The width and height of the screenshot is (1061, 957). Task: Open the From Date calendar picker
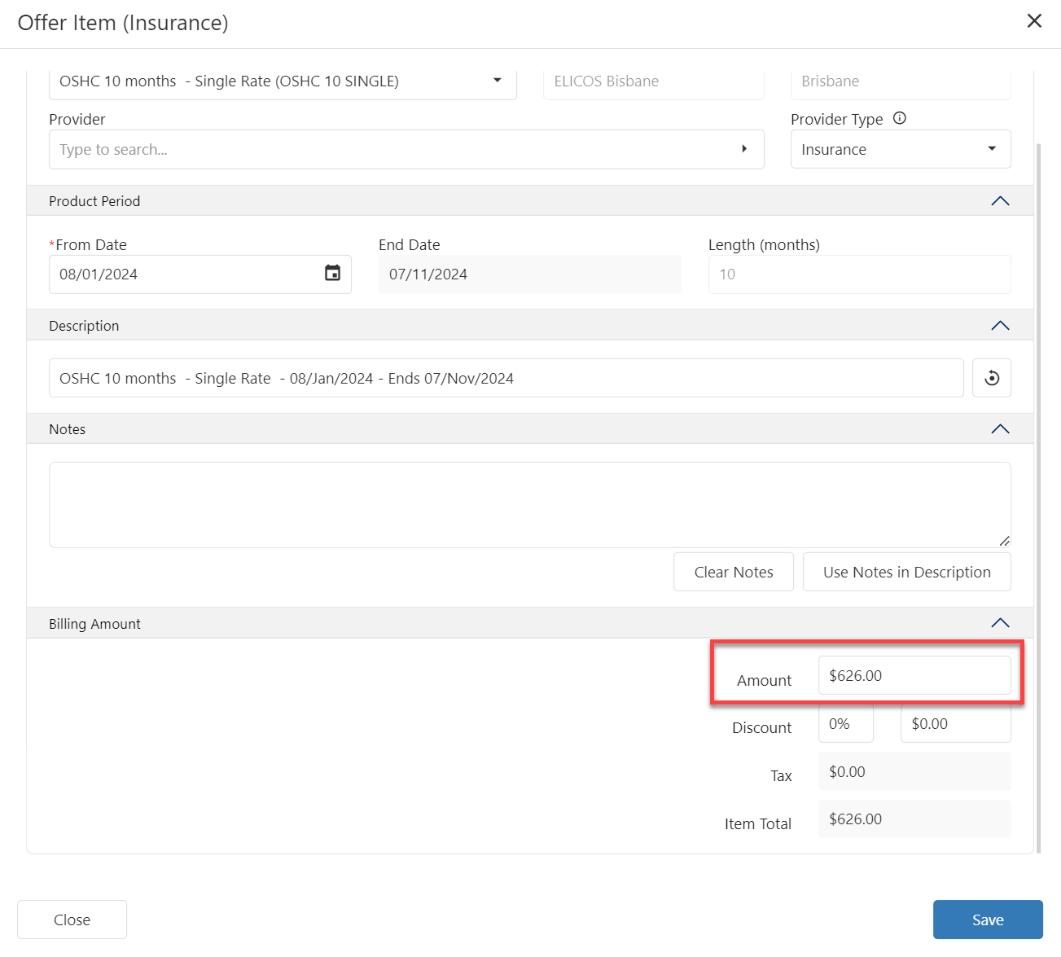pyautogui.click(x=332, y=274)
